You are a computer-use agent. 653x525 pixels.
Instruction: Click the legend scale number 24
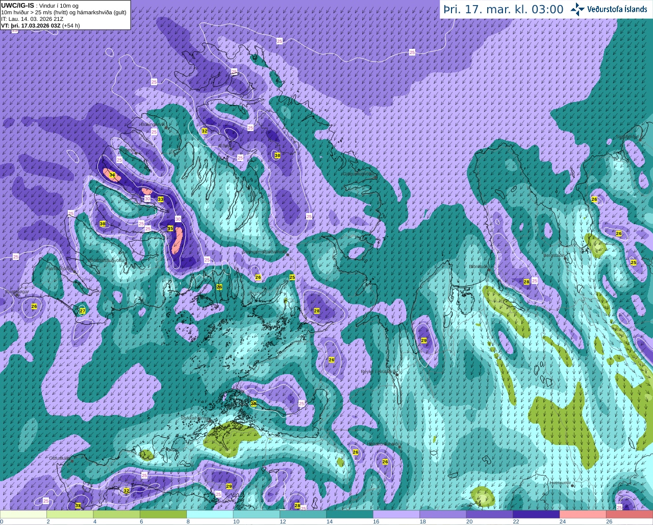coord(562,521)
